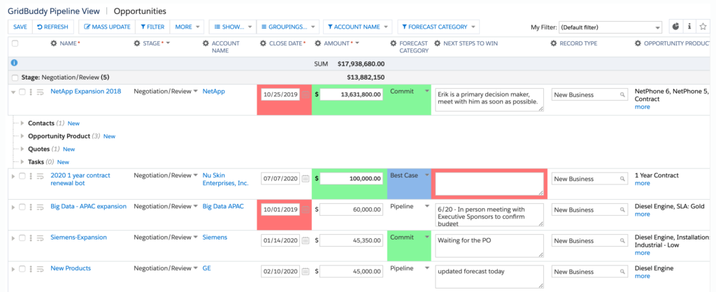This screenshot has width=716, height=292.
Task: Open the ACCOUNT NAME filter dropdown
Action: (357, 27)
